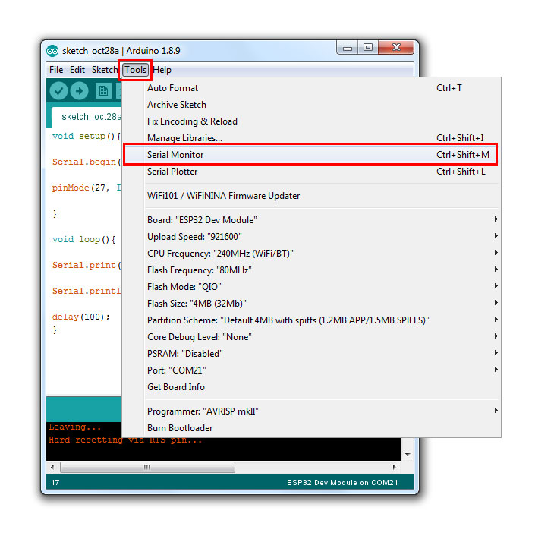Expand Flash Mode QIO submenu
Viewport: 554px width, 536px height.
point(312,287)
